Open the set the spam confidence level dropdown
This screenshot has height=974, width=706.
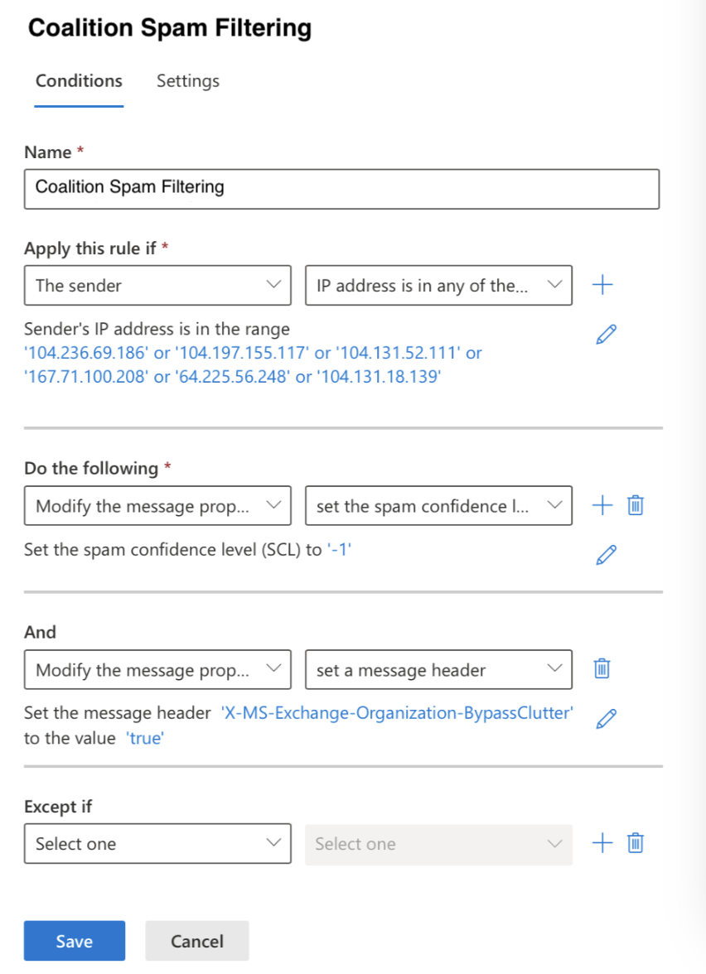point(439,505)
